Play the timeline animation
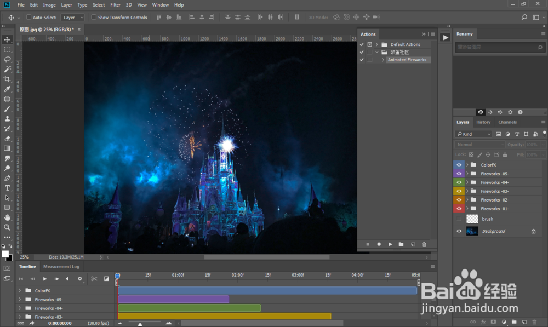This screenshot has height=327, width=548. tap(45, 279)
